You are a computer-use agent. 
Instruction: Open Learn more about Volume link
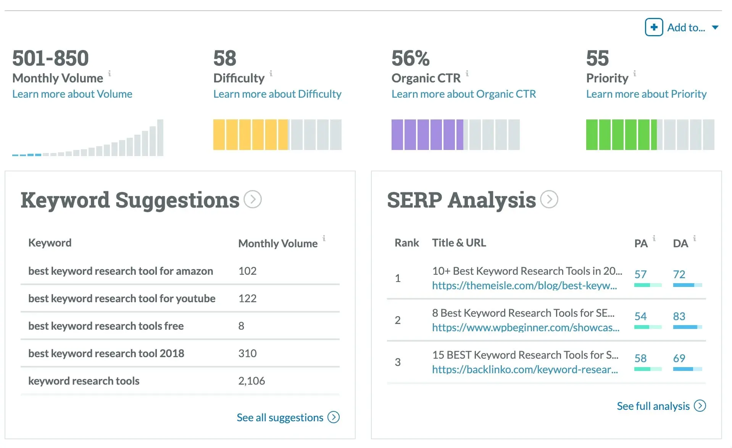pyautogui.click(x=72, y=94)
